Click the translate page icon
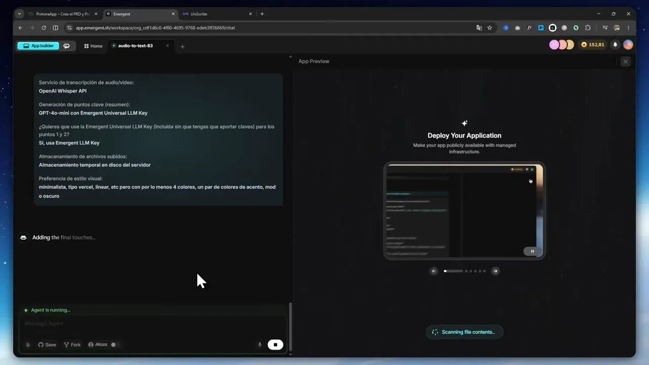The image size is (649, 365). click(479, 28)
